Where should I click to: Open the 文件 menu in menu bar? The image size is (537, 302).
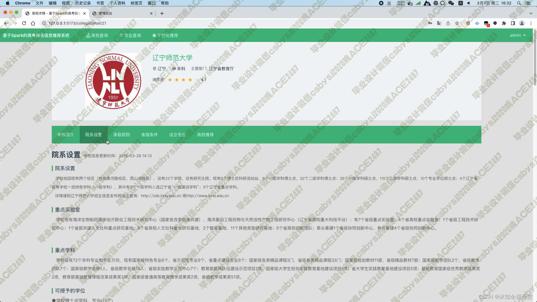(39, 3)
